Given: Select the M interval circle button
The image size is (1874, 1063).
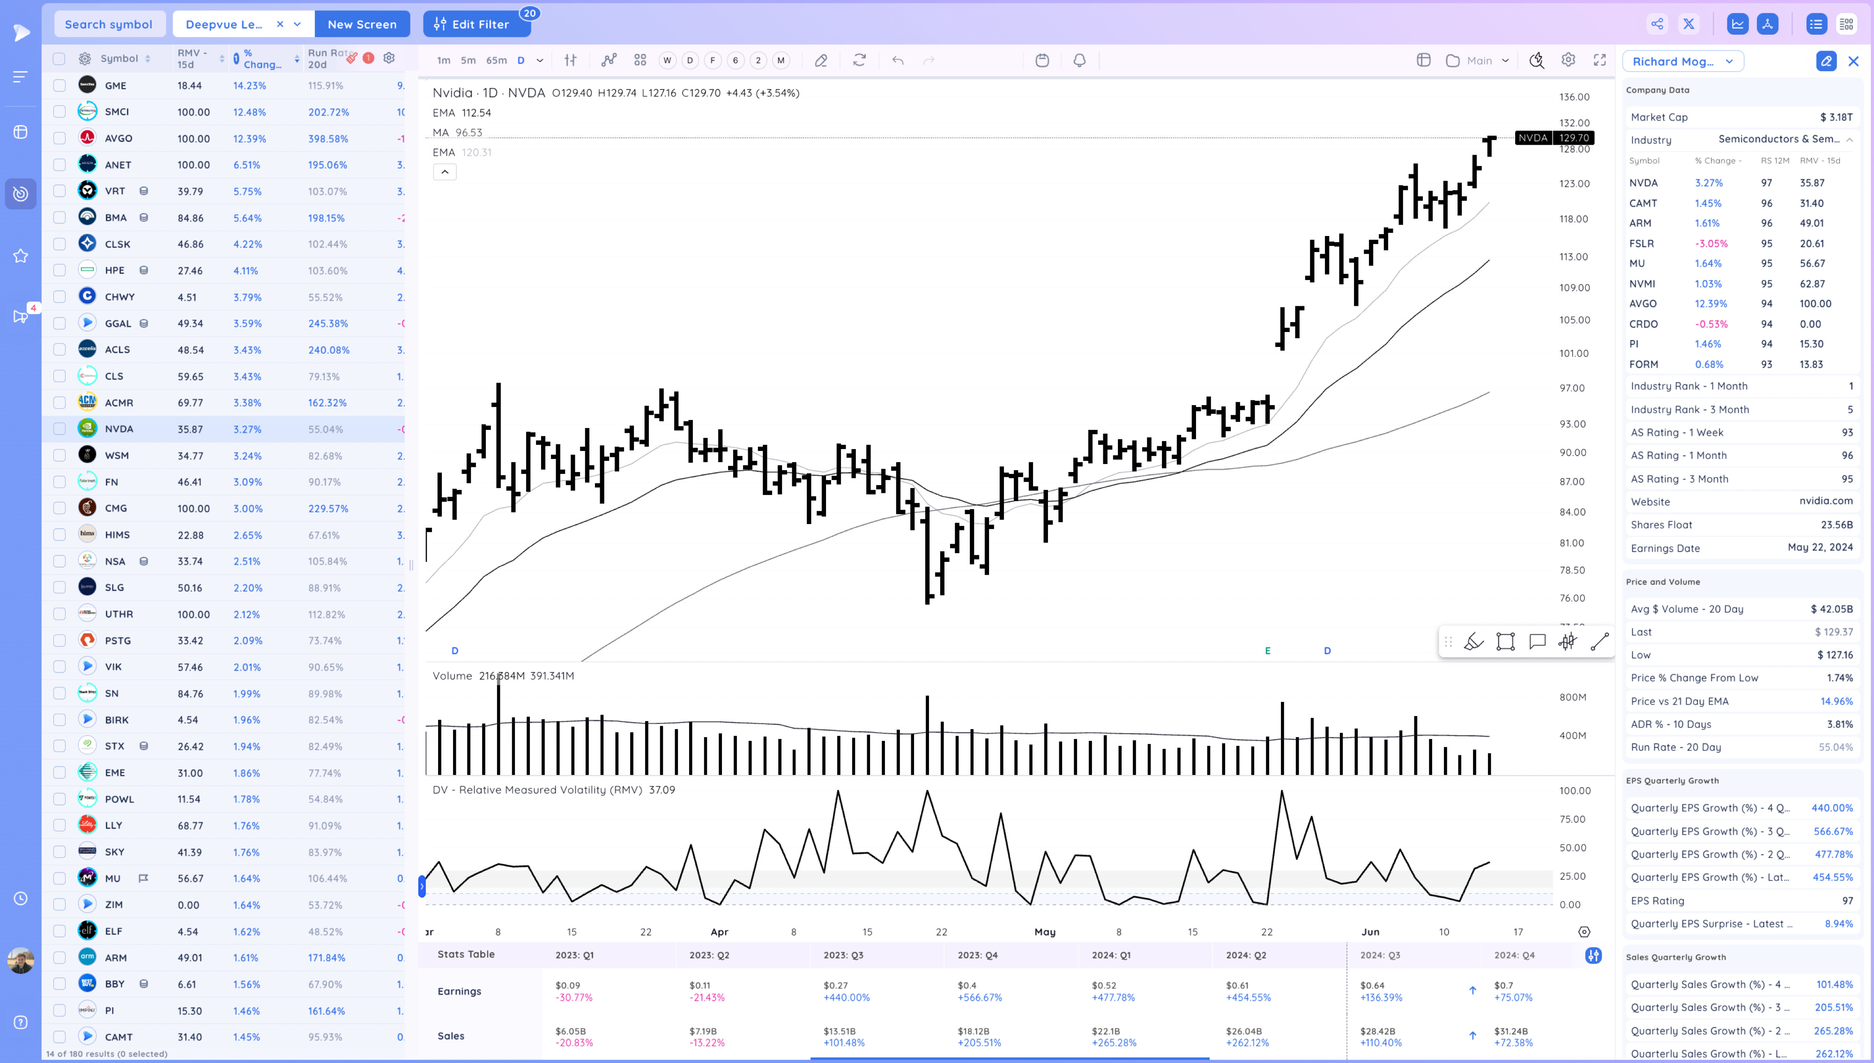Looking at the screenshot, I should click(781, 60).
